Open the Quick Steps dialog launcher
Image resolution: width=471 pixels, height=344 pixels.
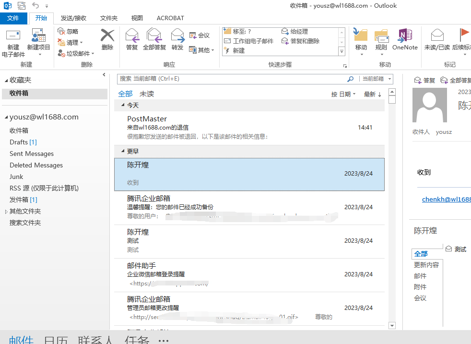point(345,66)
